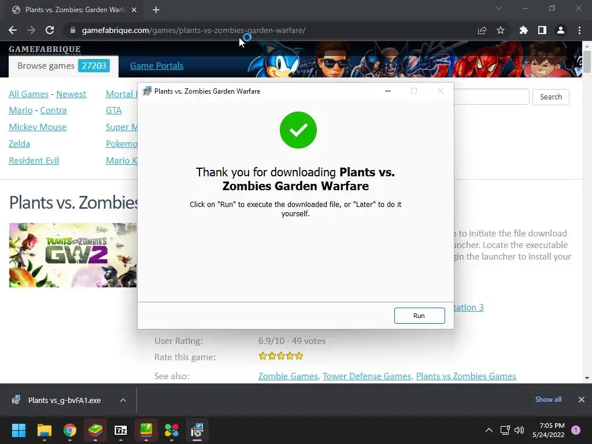This screenshot has width=592, height=444.
Task: Bookmark this page with the star icon
Action: click(x=500, y=30)
